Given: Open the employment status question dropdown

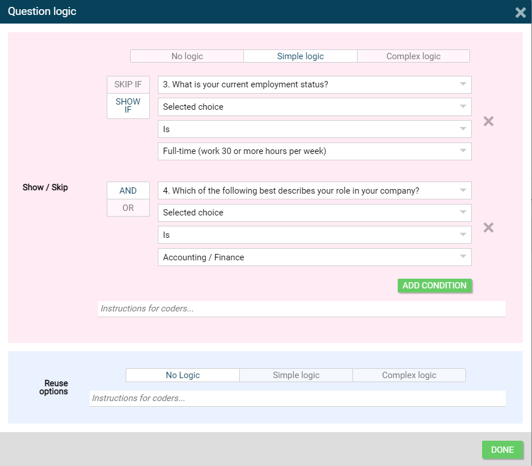Looking at the screenshot, I should click(314, 84).
